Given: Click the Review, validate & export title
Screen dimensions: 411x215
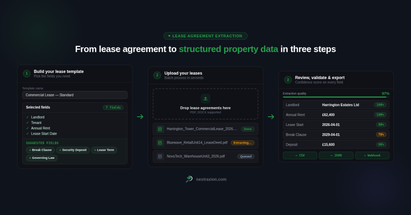Looking at the screenshot, I should coord(320,78).
